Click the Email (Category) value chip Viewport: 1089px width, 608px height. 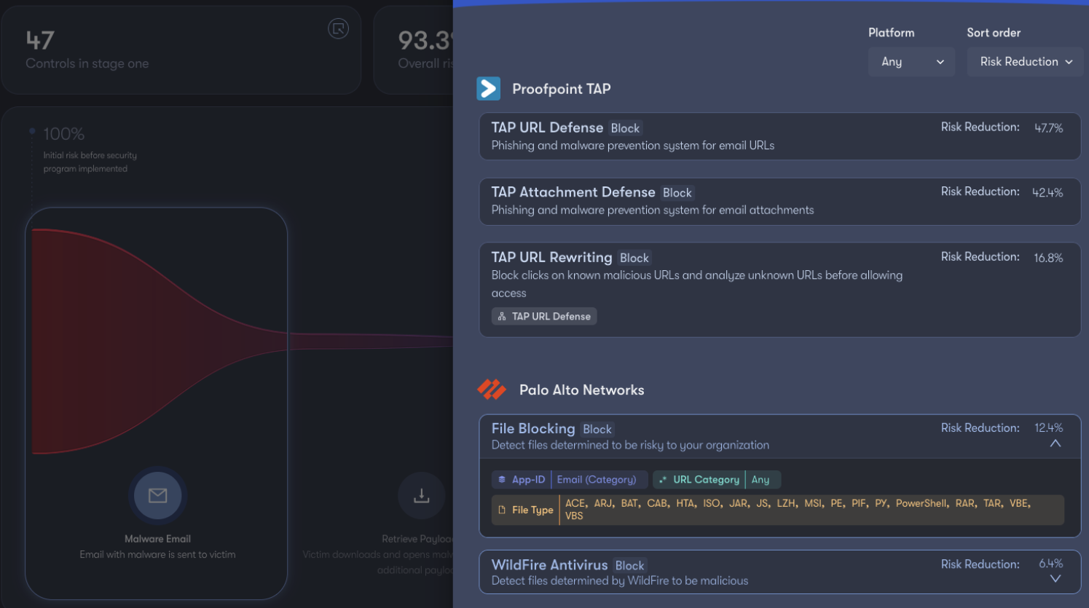point(597,479)
